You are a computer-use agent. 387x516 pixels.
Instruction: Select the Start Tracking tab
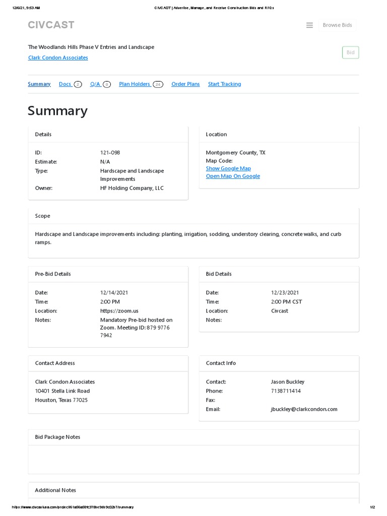pyautogui.click(x=224, y=84)
